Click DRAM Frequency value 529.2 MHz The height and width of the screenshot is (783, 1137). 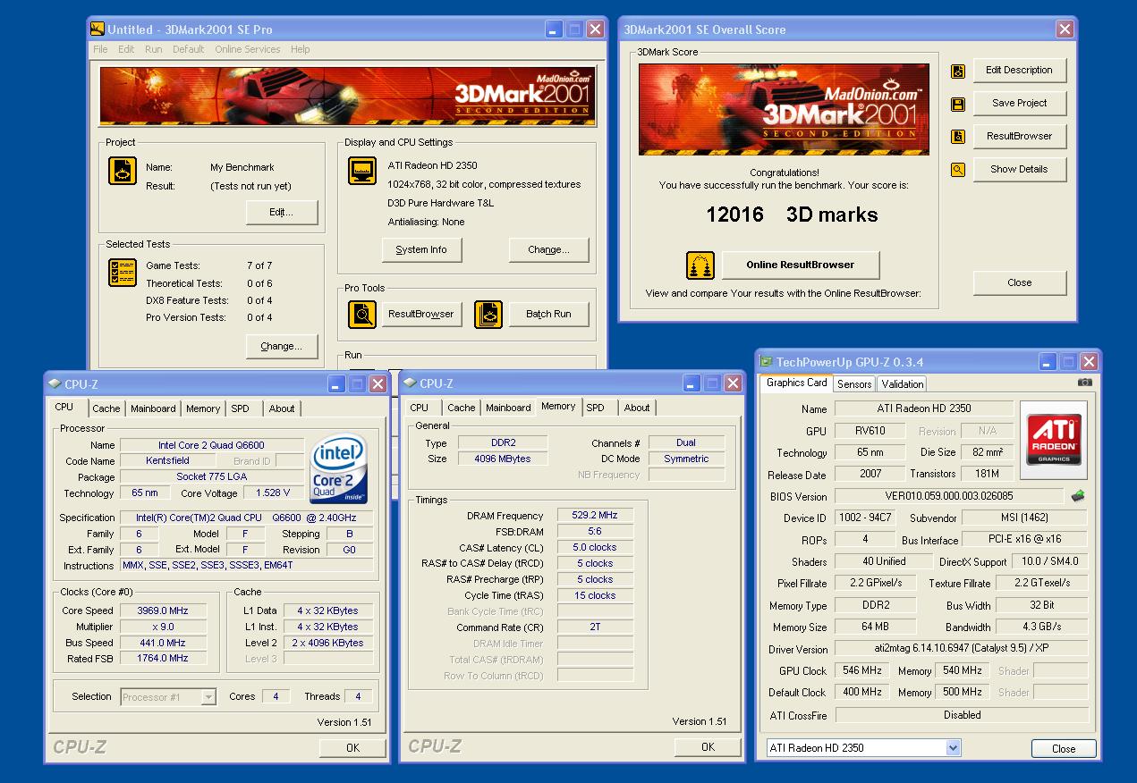tap(595, 516)
